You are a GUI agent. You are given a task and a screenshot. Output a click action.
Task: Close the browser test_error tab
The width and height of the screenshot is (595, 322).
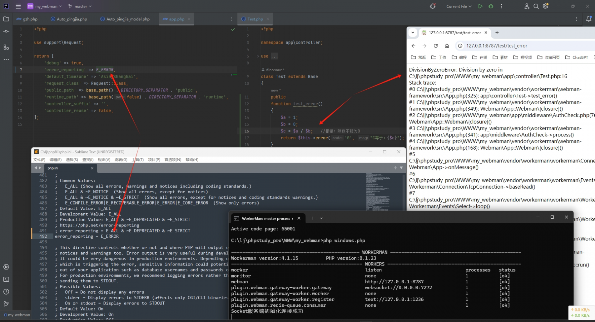(486, 33)
